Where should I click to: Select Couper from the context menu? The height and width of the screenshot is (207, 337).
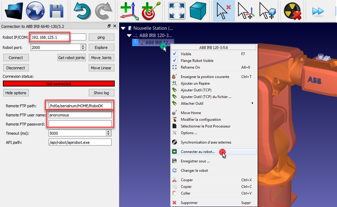click(214, 180)
